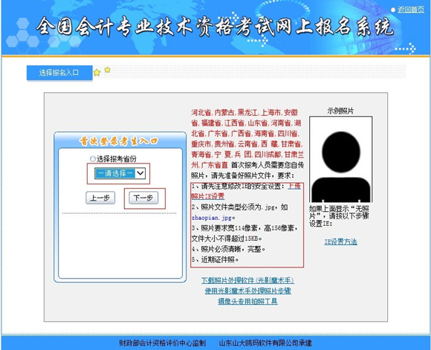Click the 上一步 button
The width and height of the screenshot is (431, 350).
[x=100, y=198]
